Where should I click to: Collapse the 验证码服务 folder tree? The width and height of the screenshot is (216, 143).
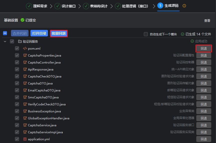point(5,41)
